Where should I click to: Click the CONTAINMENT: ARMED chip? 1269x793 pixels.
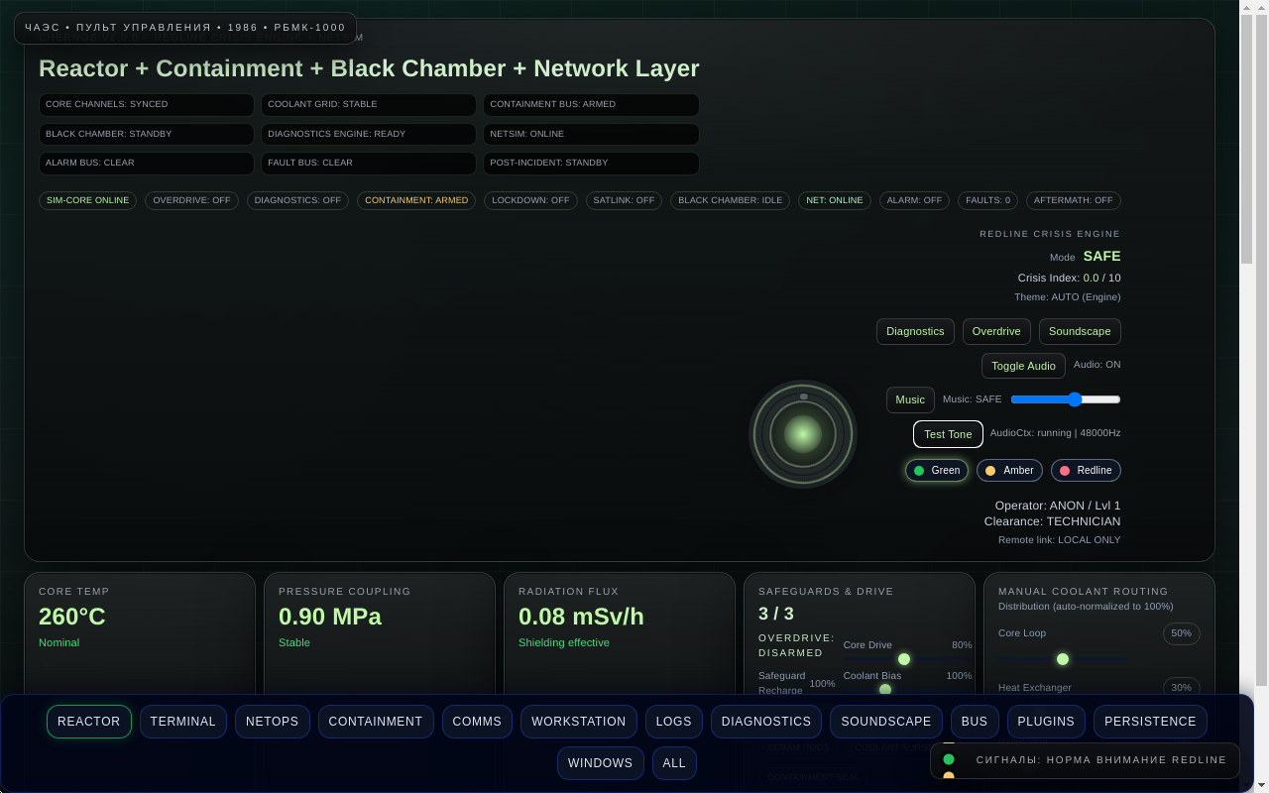pyautogui.click(x=415, y=200)
